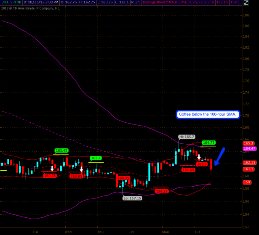Click the white down arrow above 160.65
The width and height of the screenshot is (259, 235).
point(81,169)
